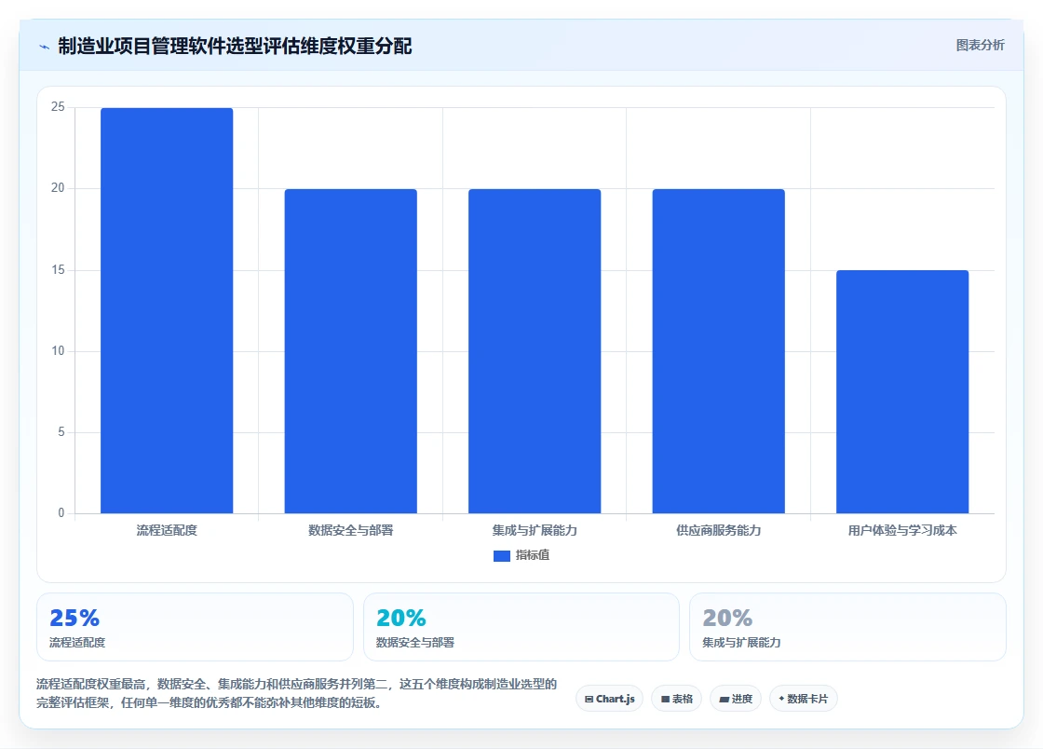The width and height of the screenshot is (1043, 749).
Task: Toggle the 指标值 legend color box
Action: coord(502,555)
